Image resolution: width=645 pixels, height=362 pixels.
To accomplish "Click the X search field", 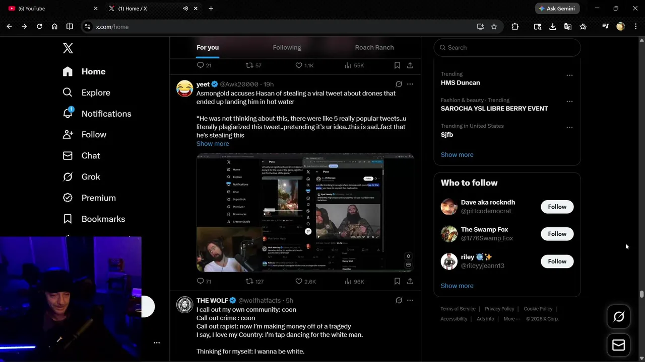I will (507, 47).
